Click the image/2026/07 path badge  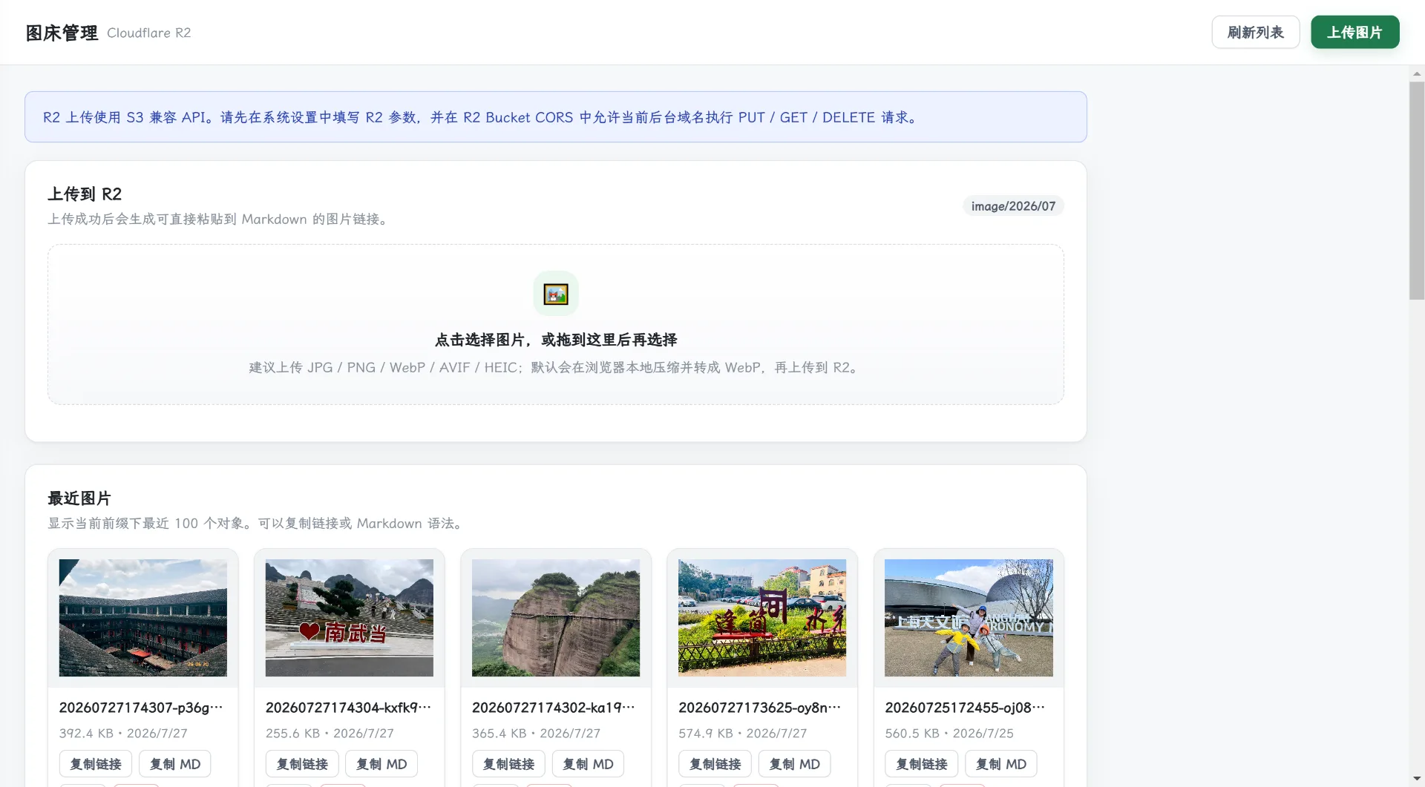(1013, 206)
